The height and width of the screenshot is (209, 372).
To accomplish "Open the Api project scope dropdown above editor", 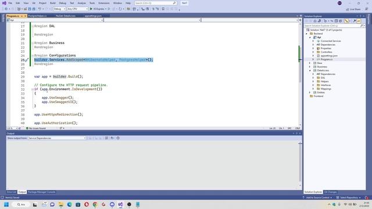I will point(55,20).
